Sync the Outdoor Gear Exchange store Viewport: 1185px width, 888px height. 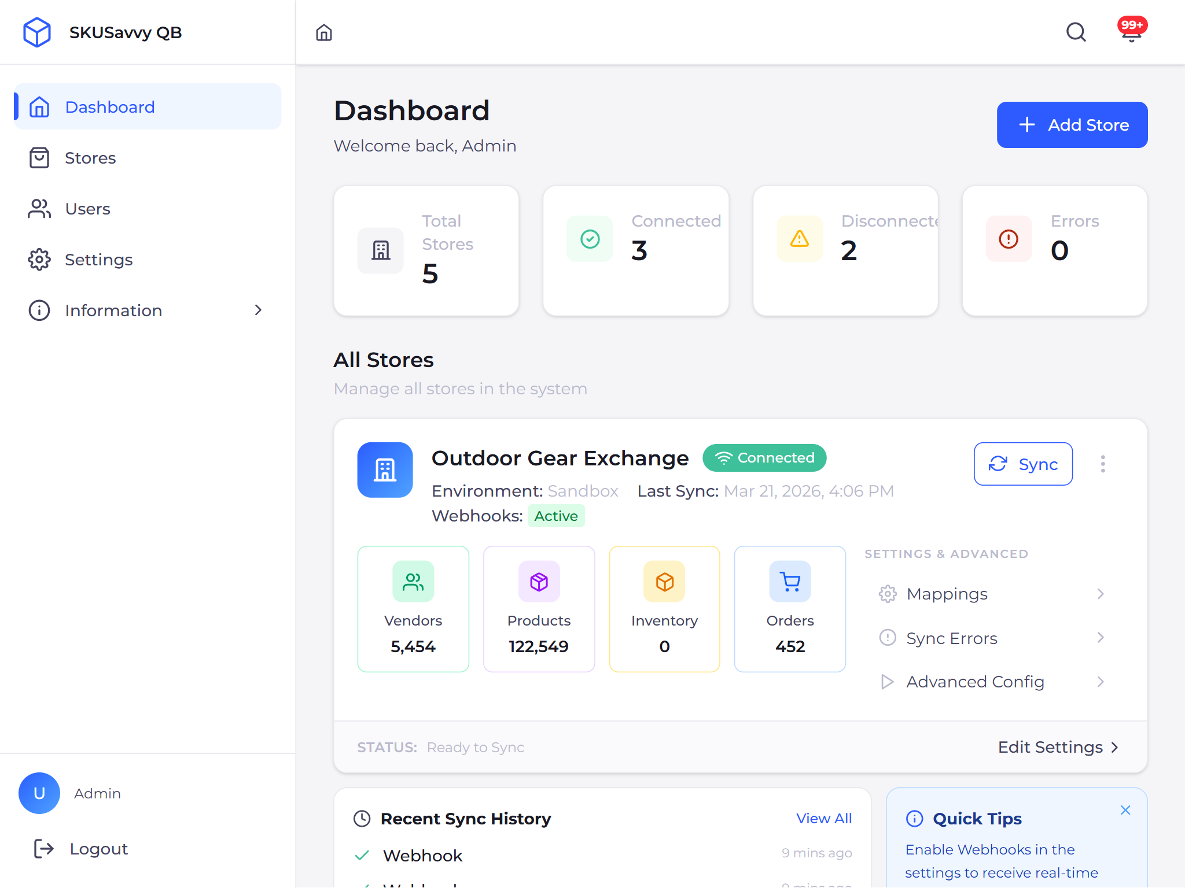(1023, 464)
